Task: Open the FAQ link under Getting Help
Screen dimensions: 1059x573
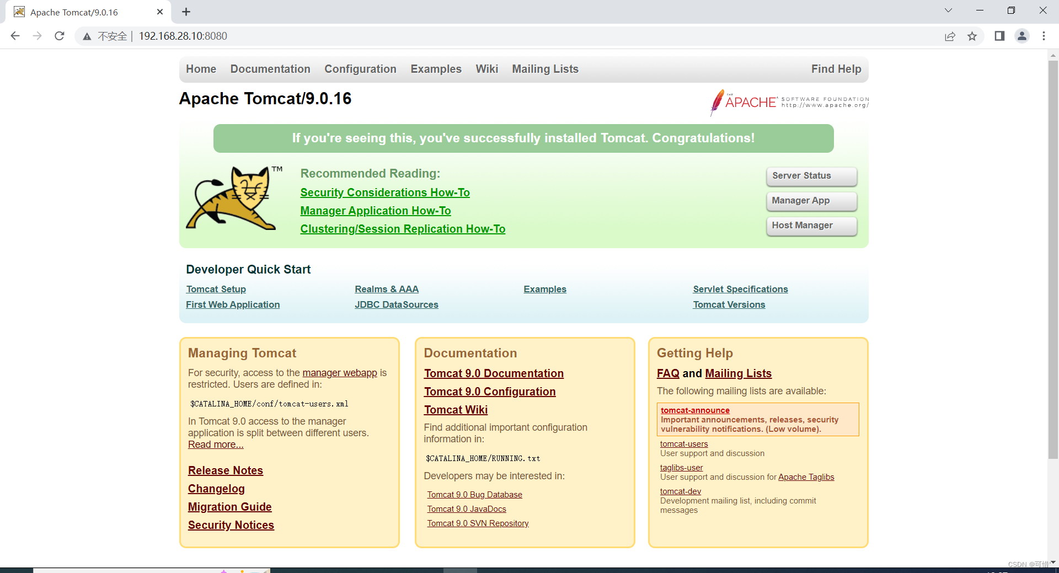Action: click(668, 373)
